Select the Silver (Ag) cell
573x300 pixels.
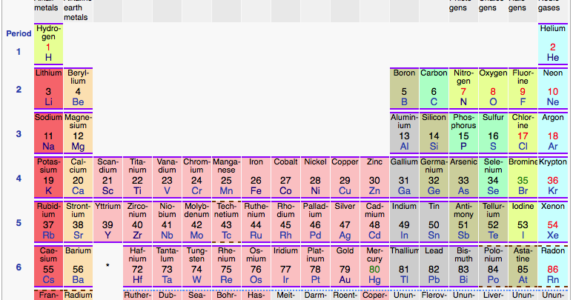(x=345, y=221)
